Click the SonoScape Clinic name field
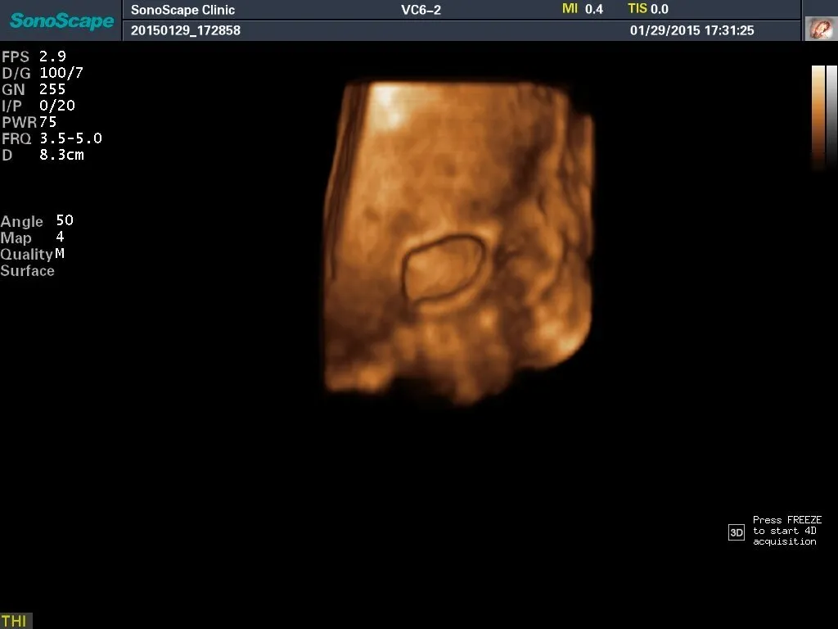The width and height of the screenshot is (838, 629). (x=182, y=10)
